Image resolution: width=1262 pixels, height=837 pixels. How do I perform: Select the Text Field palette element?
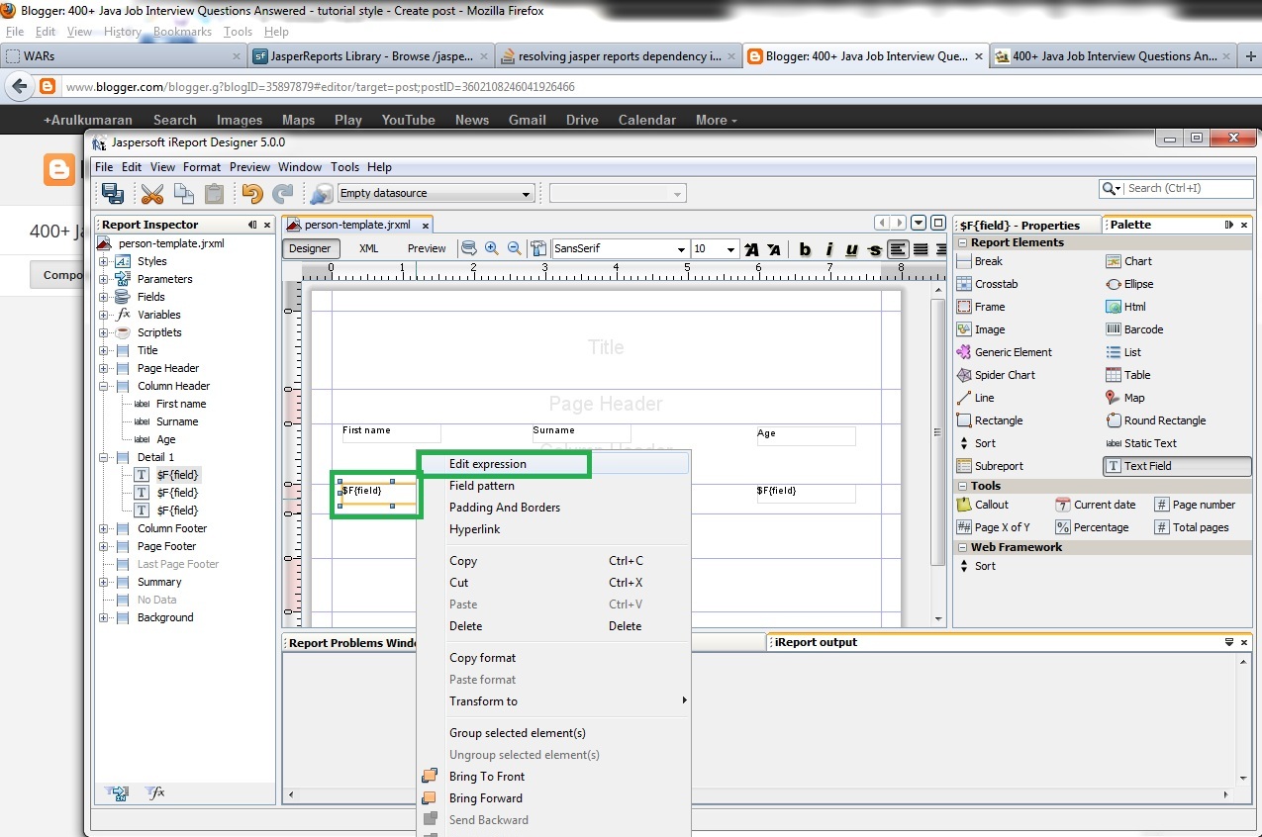(1178, 466)
